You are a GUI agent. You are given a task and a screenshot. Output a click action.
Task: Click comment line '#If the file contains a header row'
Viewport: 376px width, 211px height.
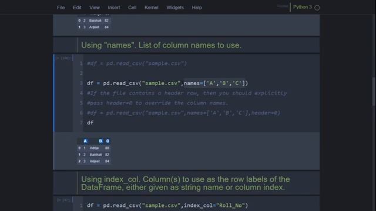187,93
